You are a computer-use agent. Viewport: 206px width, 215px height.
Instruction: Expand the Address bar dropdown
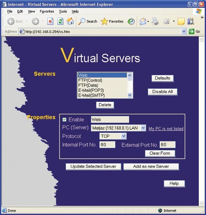coord(184,32)
